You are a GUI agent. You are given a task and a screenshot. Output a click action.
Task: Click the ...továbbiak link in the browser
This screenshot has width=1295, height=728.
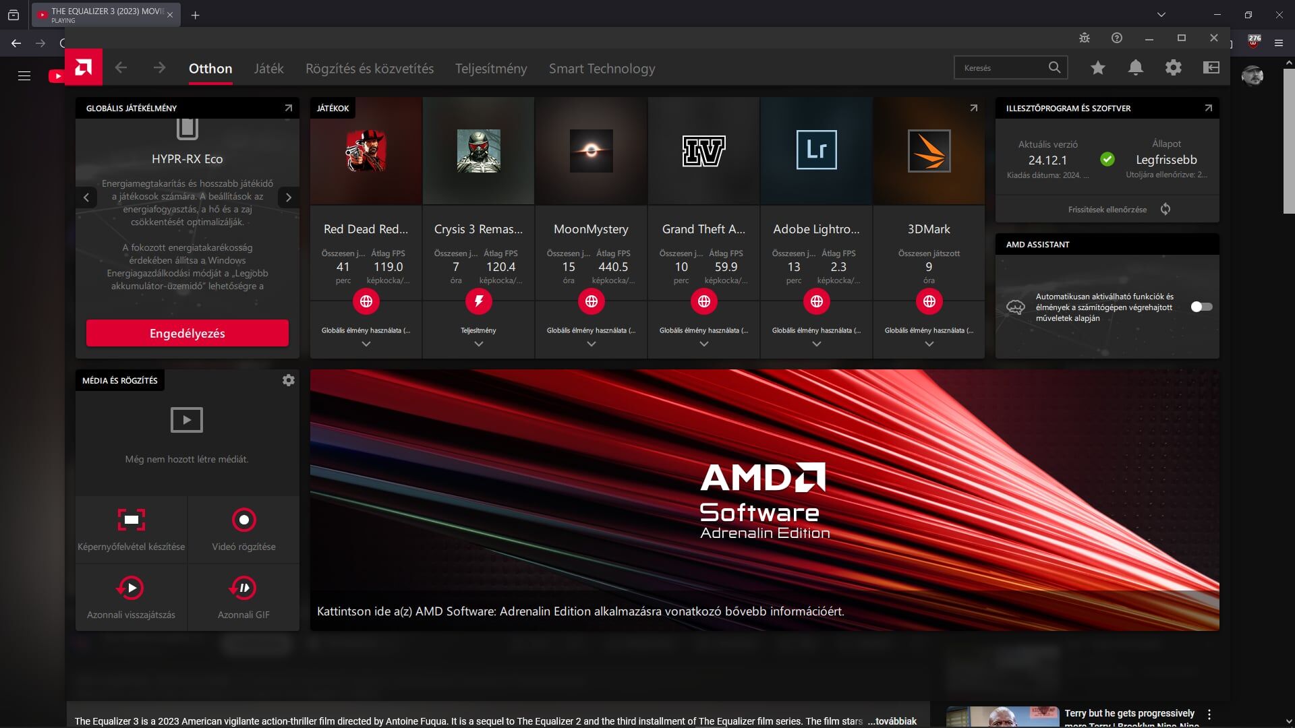click(892, 721)
